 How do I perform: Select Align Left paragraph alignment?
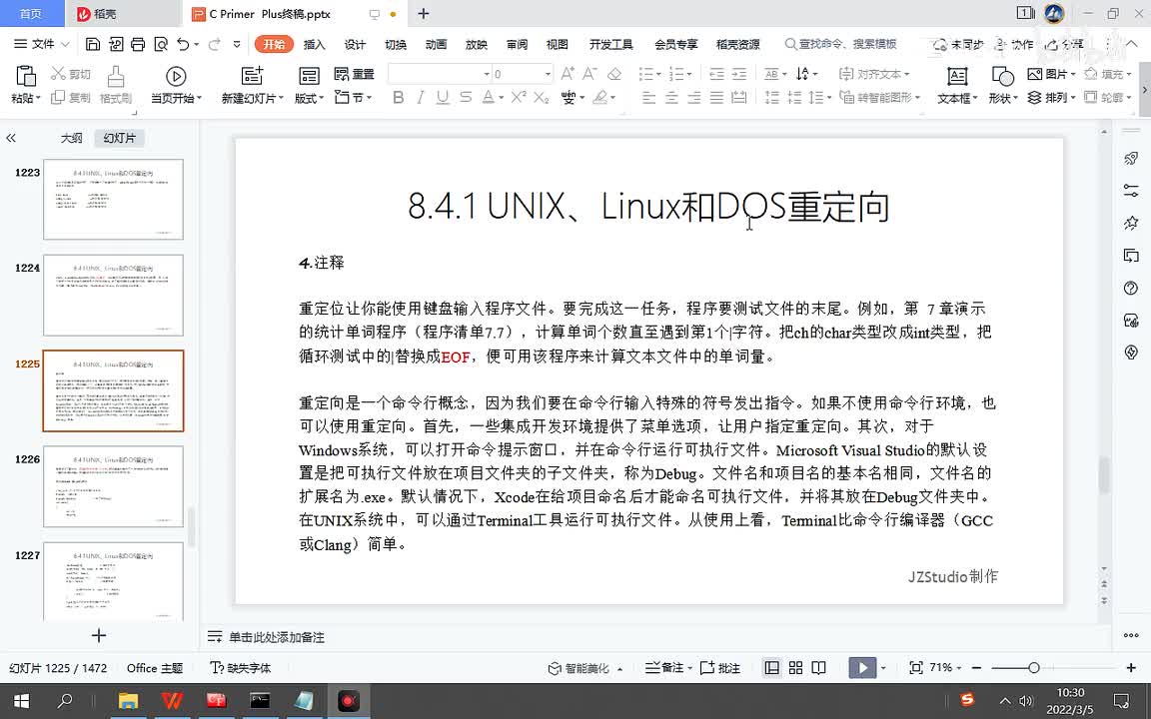pos(648,97)
